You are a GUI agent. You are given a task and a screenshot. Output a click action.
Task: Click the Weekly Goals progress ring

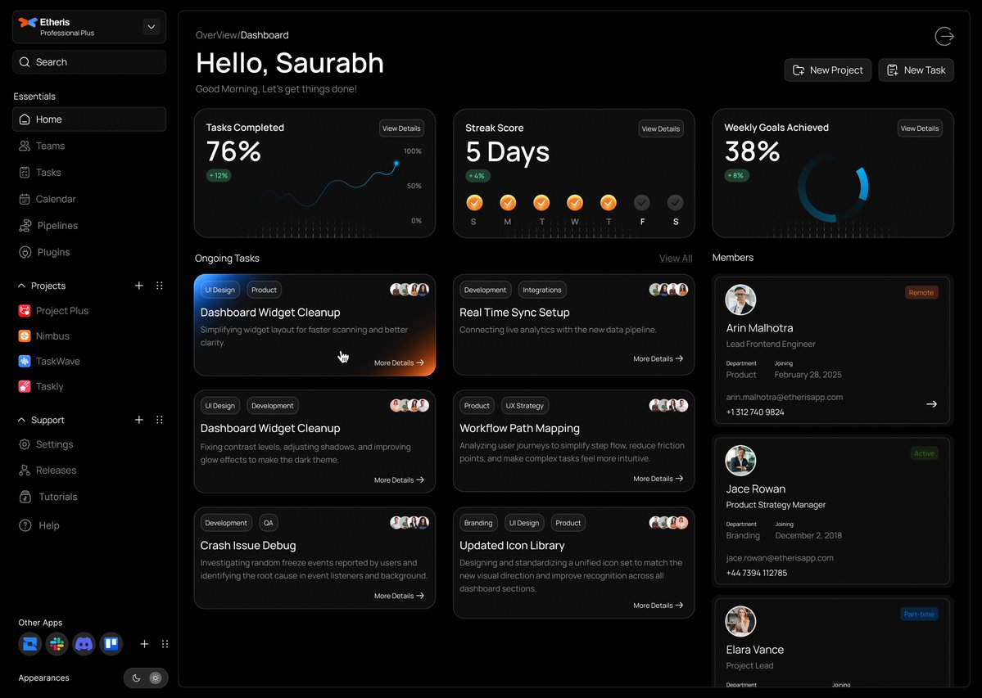tap(835, 189)
